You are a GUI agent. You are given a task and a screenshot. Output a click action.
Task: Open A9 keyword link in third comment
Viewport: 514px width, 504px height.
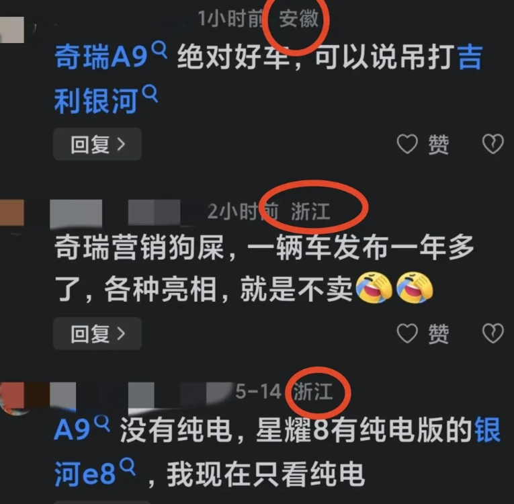(72, 430)
